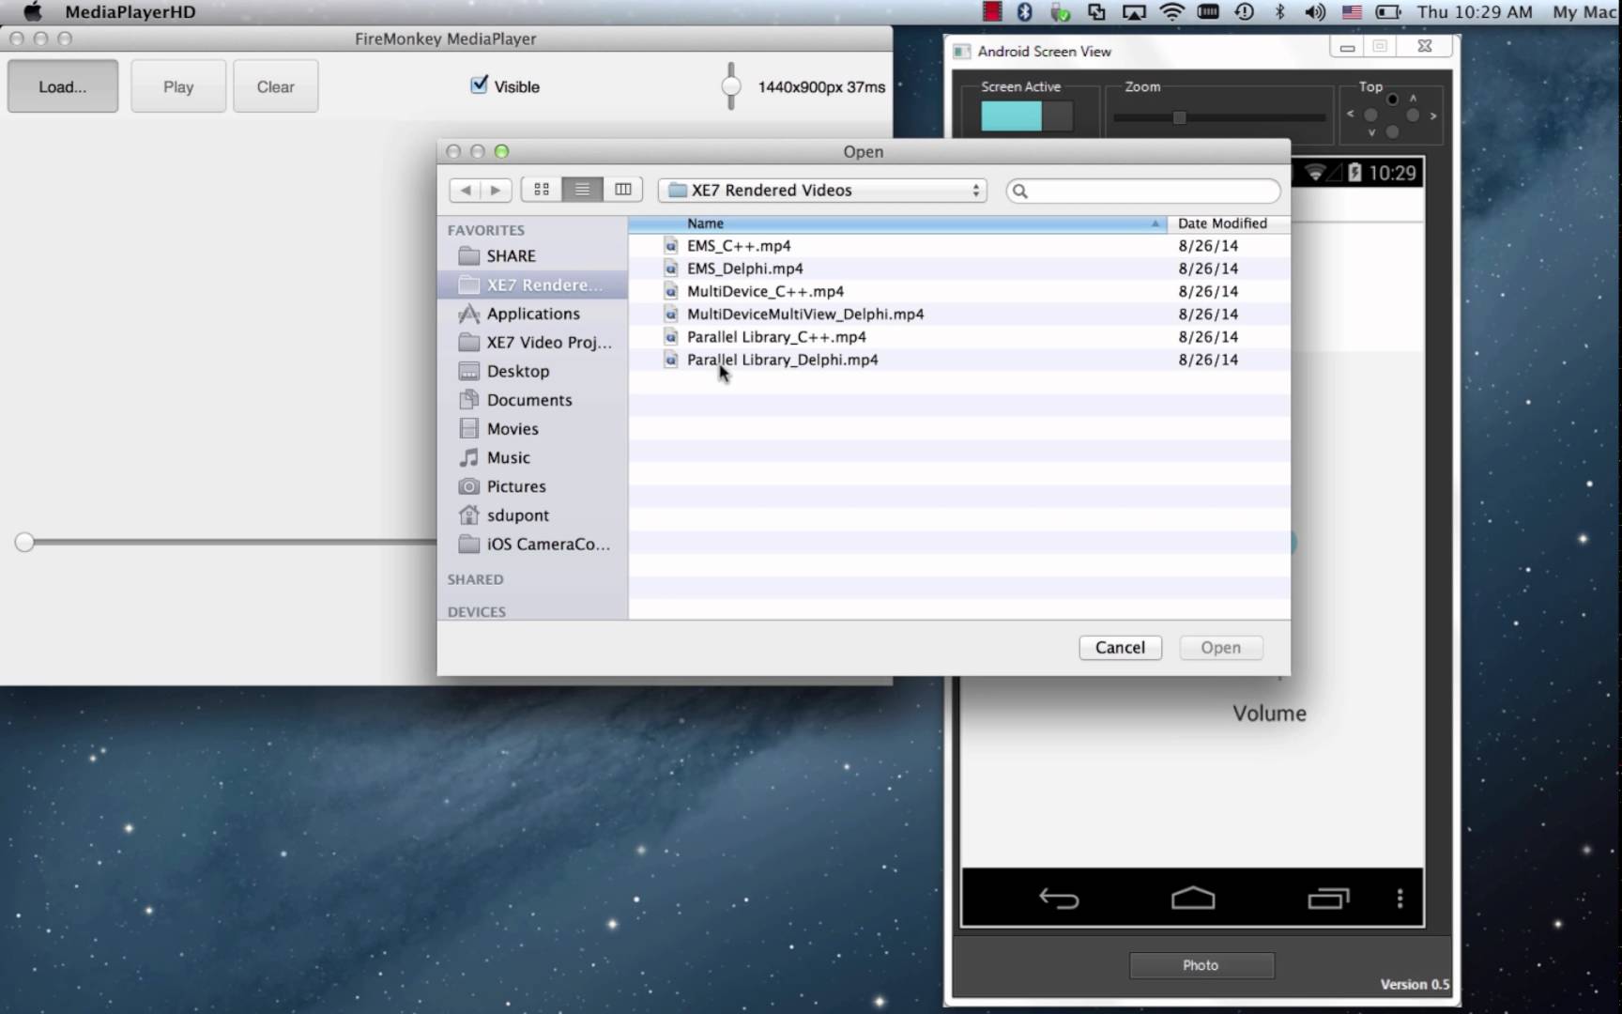Tap the Android back navigation button
1622x1014 pixels.
point(1059,899)
